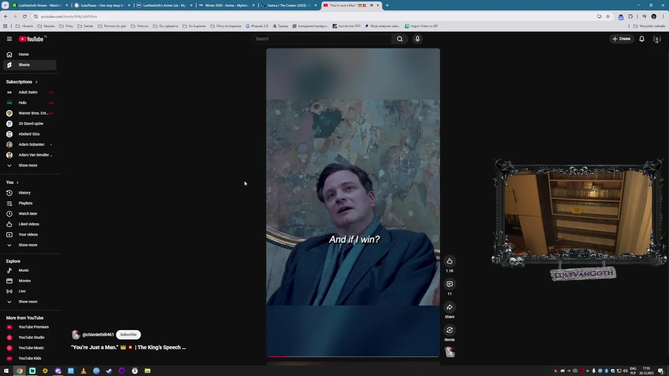
Task: Open YouTube Music
Action: (x=29, y=348)
